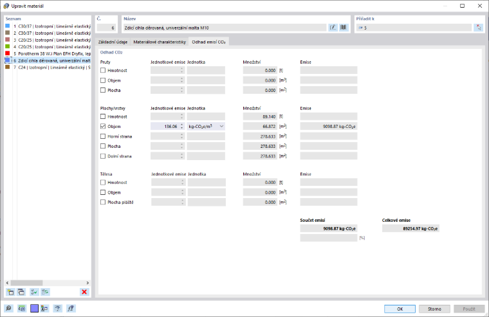Uncheck the Plochy/vrstvy Objem checkbox
489x317 pixels.
point(103,126)
